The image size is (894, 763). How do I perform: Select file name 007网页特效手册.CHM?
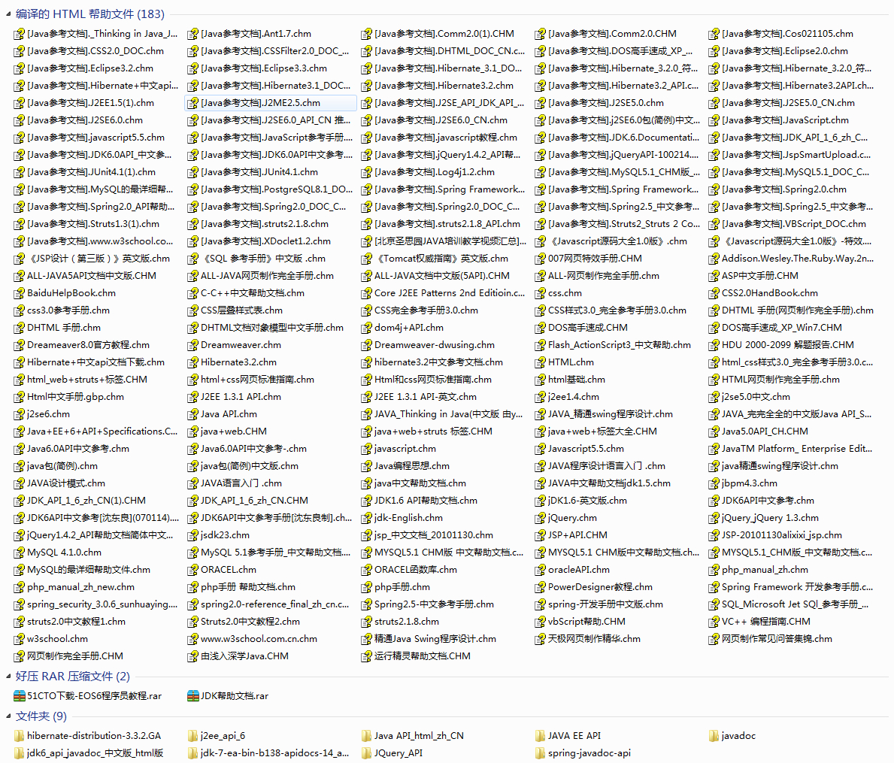[595, 259]
